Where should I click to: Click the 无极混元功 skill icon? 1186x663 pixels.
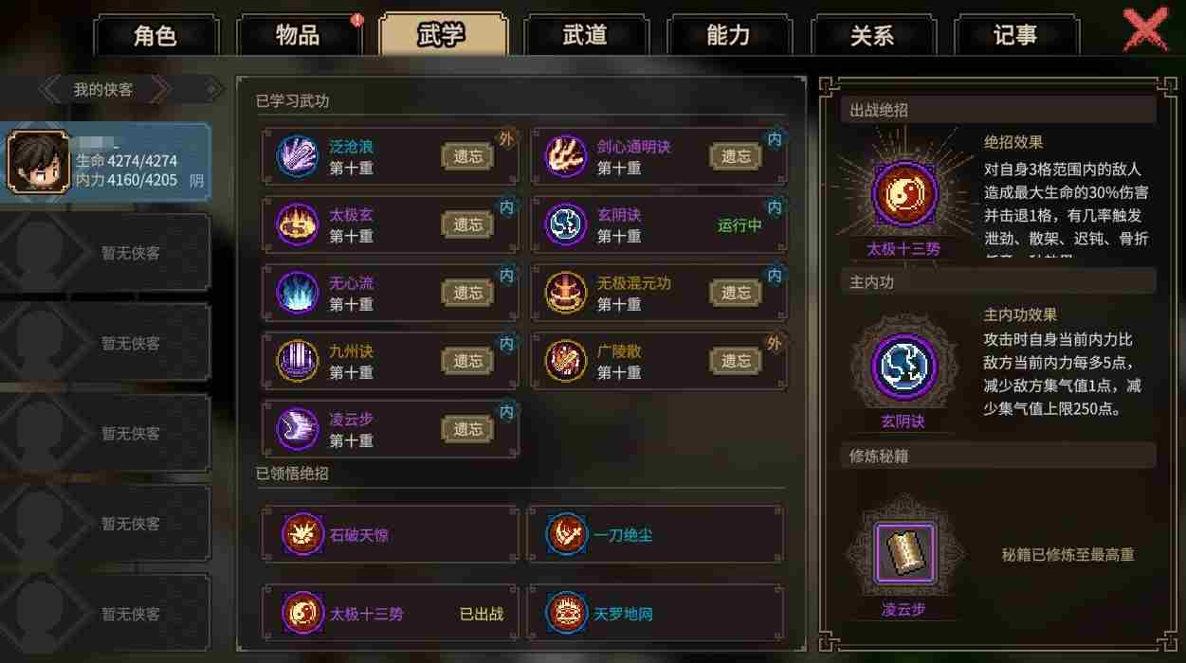coord(565,293)
